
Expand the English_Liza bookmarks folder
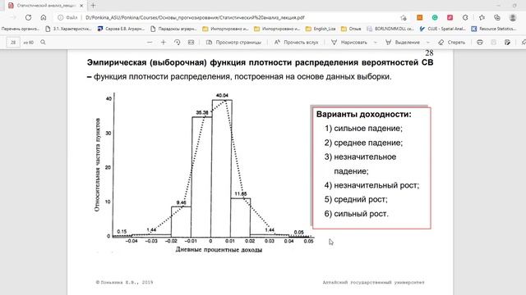[321, 29]
